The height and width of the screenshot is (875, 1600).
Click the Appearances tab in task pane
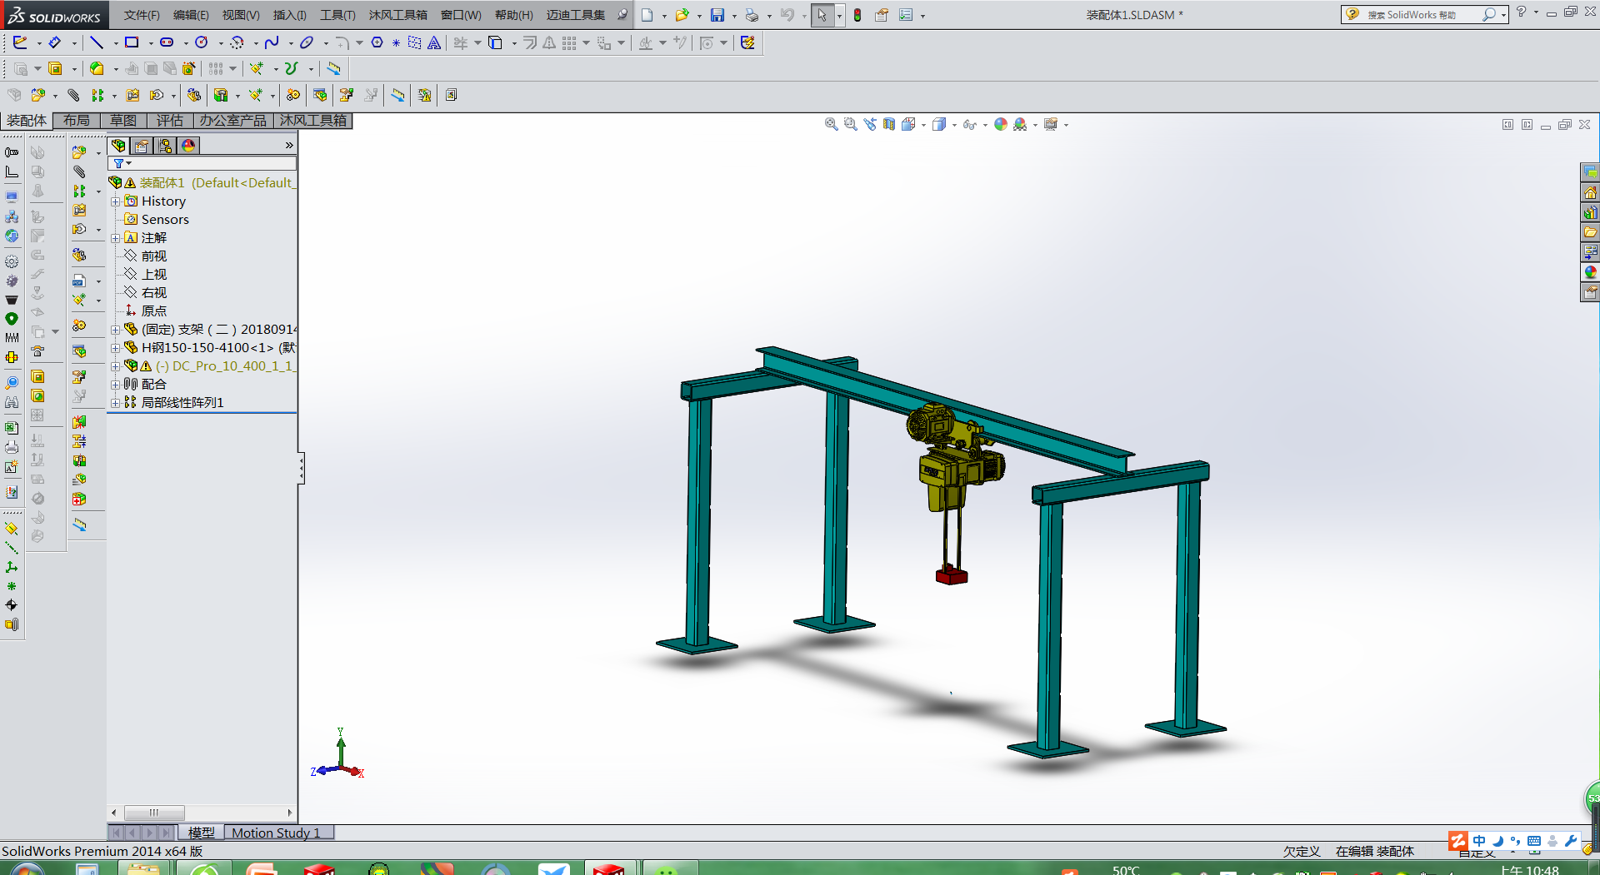1591,272
